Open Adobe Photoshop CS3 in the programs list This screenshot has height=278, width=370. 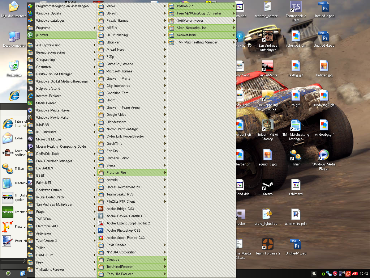pyautogui.click(x=132, y=231)
